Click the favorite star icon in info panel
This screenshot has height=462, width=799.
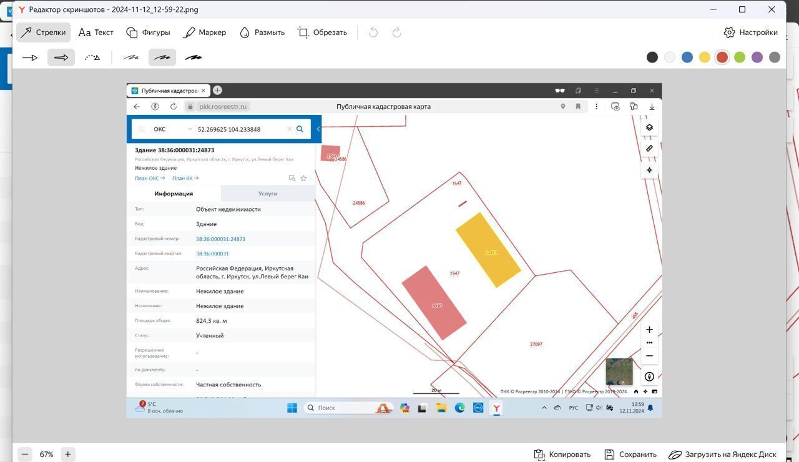click(x=303, y=179)
